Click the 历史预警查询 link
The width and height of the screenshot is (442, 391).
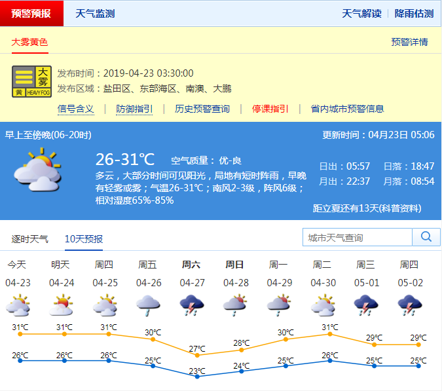(202, 109)
